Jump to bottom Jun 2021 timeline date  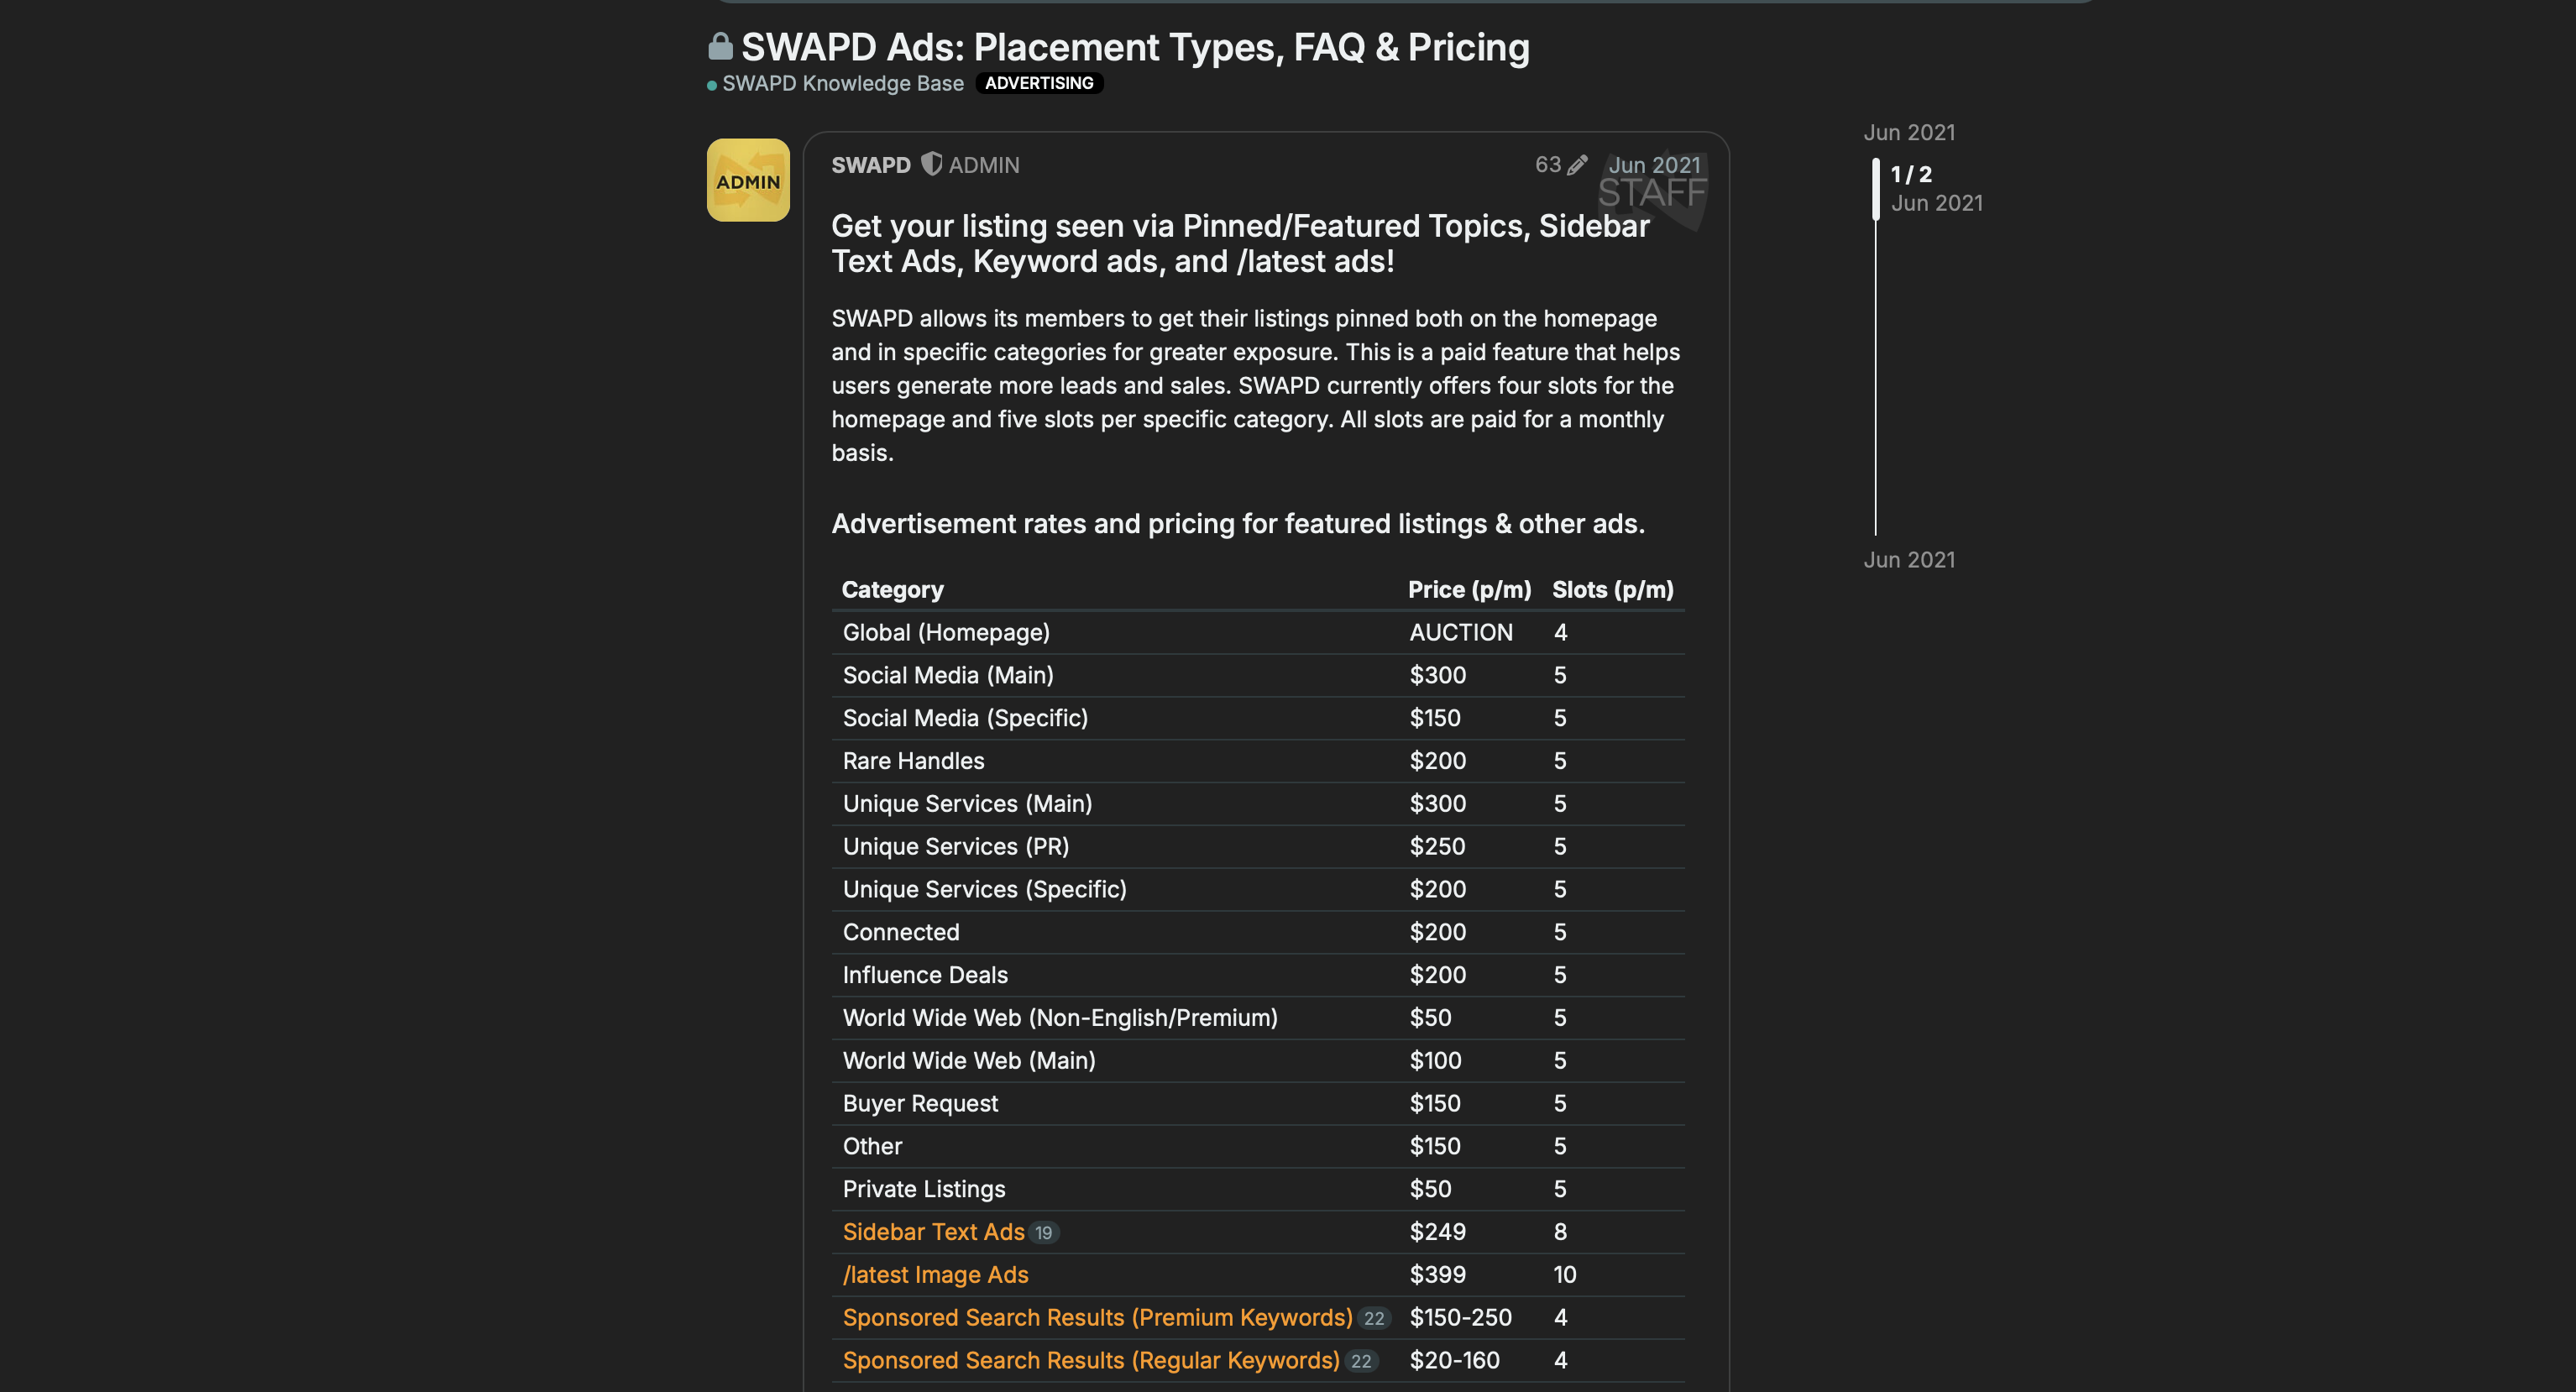(1909, 560)
